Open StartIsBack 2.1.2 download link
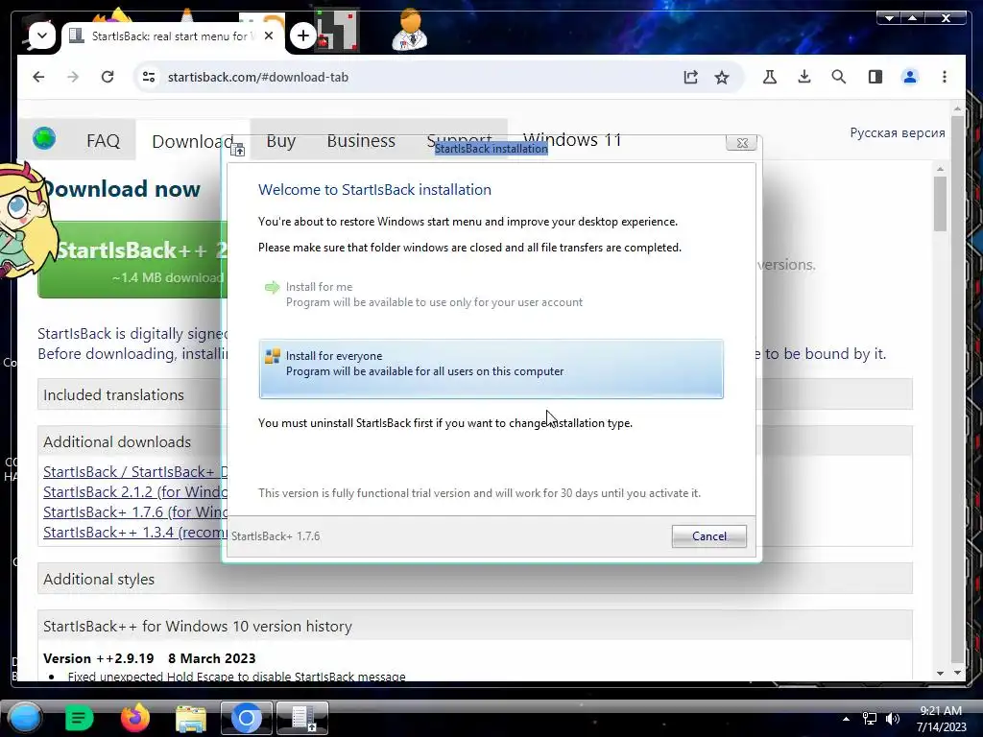 click(x=134, y=492)
